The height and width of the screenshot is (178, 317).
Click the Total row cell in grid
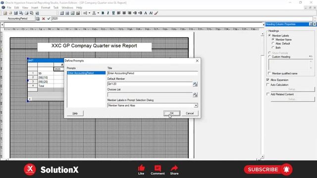pyautogui.click(x=46, y=86)
